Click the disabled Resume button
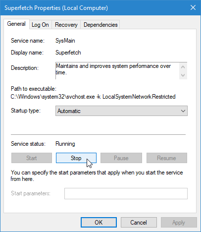The width and height of the screenshot is (201, 232). [167, 158]
